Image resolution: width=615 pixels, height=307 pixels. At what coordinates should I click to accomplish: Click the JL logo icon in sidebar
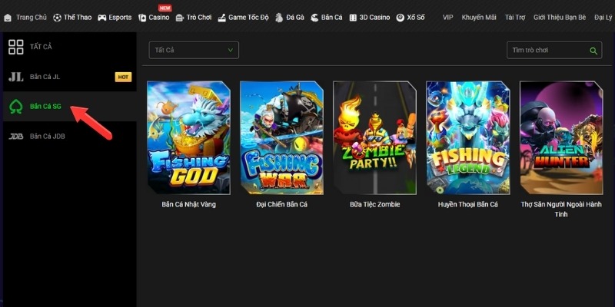pos(16,77)
